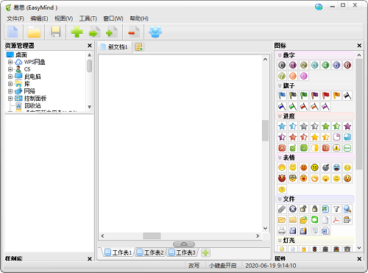Click the 小键盘开启 status bar text

coord(223,266)
